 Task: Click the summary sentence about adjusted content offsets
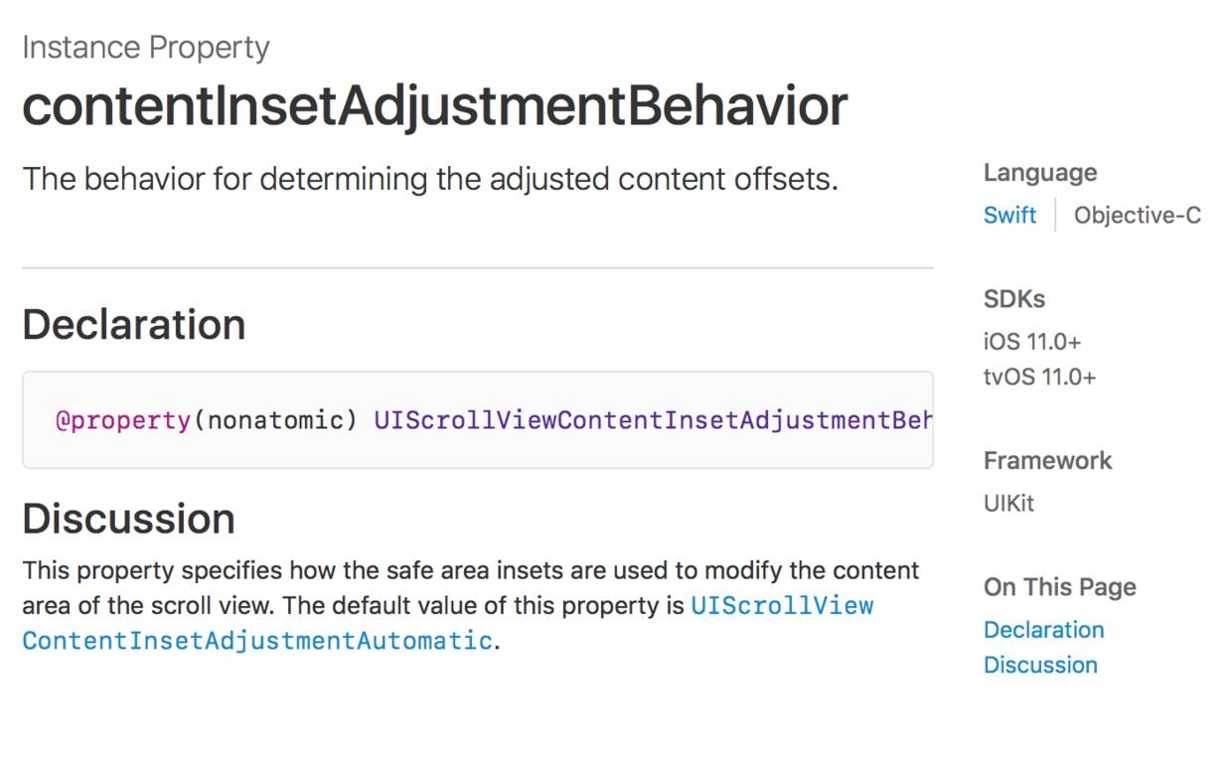click(430, 180)
